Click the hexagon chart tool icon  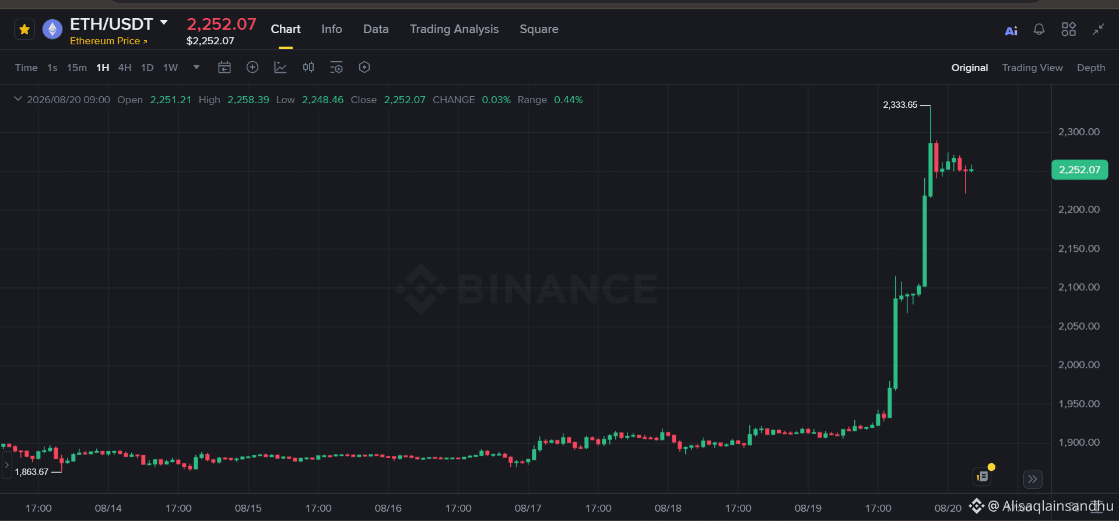click(364, 67)
